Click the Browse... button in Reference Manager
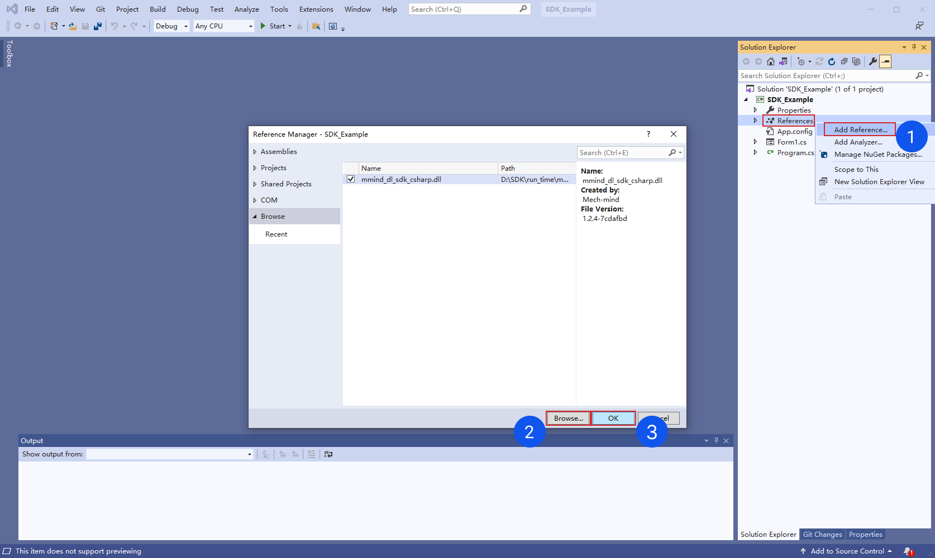 (568, 418)
